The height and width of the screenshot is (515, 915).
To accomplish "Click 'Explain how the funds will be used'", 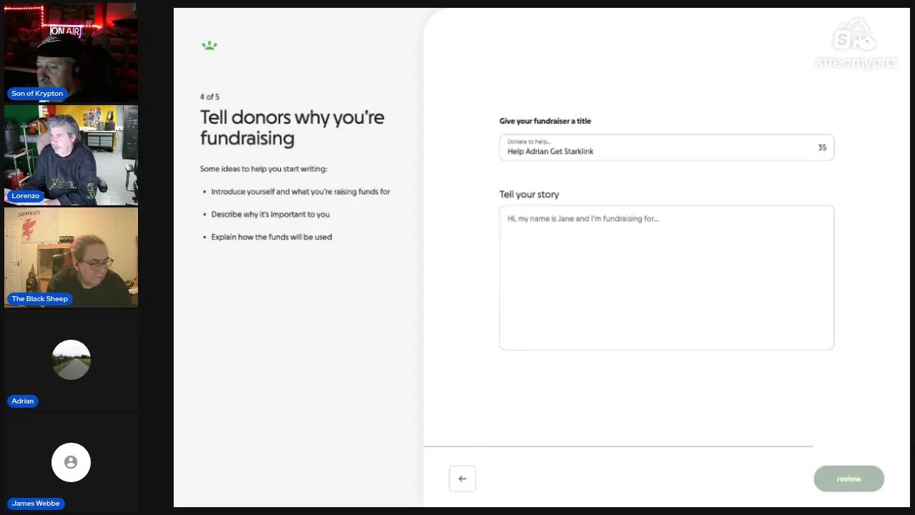I will coord(272,237).
